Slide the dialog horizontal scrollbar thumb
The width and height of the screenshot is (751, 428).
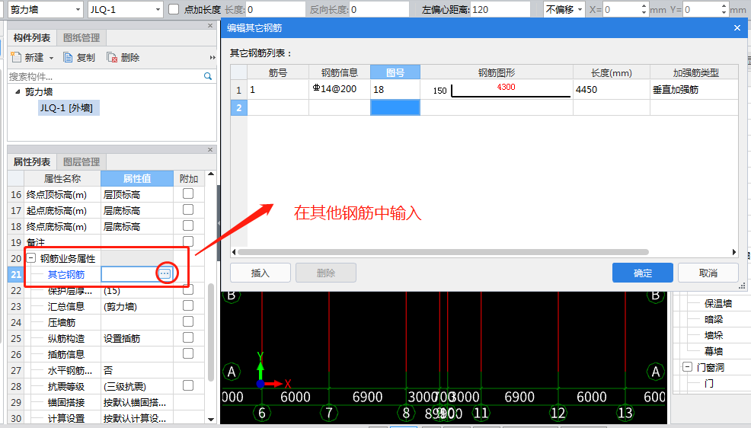[443, 252]
